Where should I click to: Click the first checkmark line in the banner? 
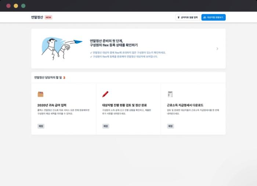point(128,52)
